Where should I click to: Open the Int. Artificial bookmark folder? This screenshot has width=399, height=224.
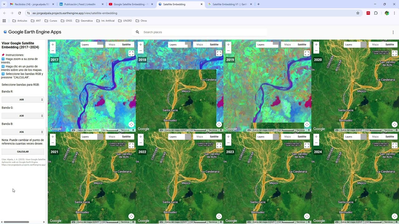[x=105, y=21]
